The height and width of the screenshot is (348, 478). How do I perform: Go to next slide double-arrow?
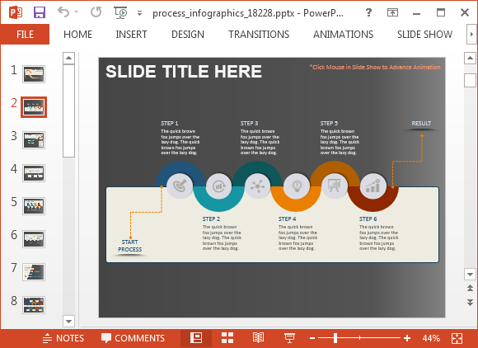pyautogui.click(x=470, y=302)
